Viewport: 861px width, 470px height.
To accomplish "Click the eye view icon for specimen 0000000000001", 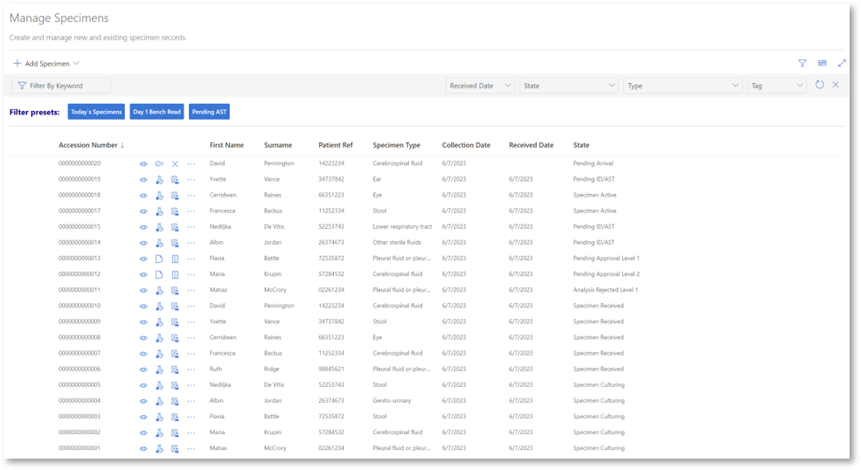I will point(143,448).
